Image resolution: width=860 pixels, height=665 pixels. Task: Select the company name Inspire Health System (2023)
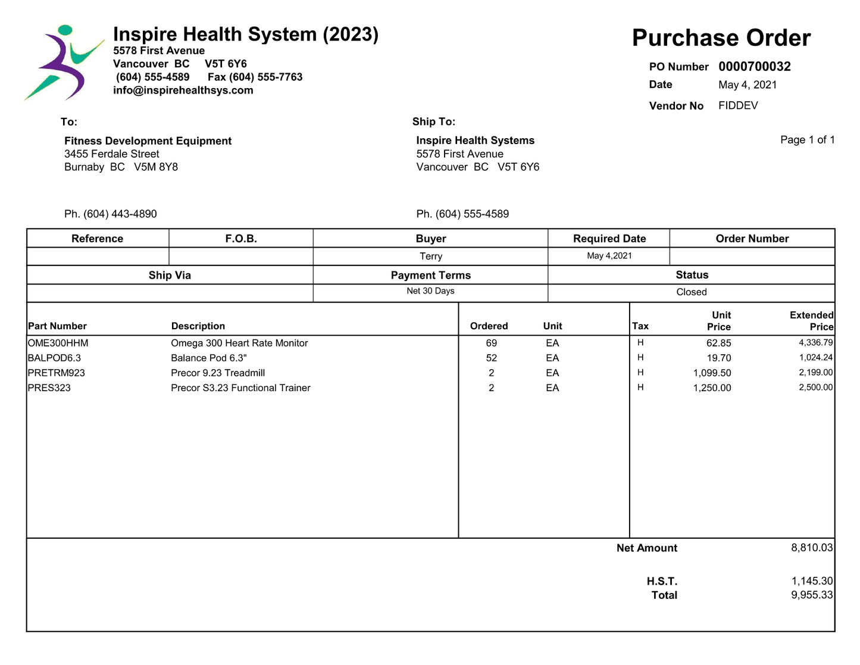[x=246, y=35]
